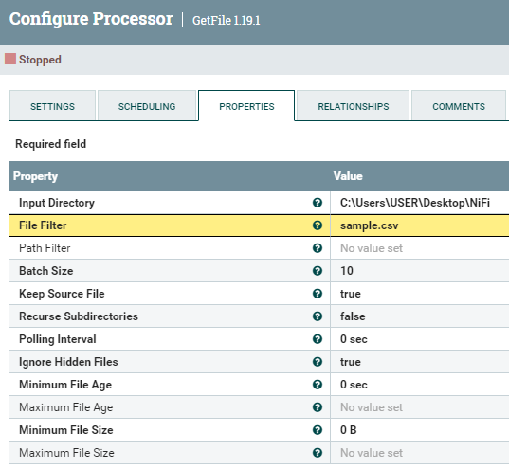
Task: Select the Batch Size property name
Action: pos(46,271)
